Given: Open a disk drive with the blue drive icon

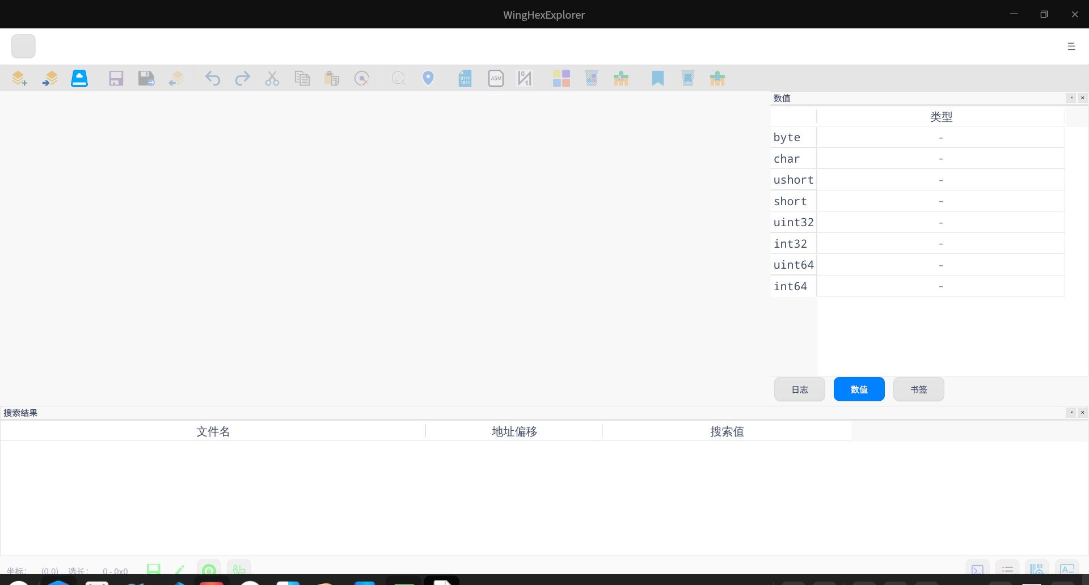Looking at the screenshot, I should (x=79, y=78).
